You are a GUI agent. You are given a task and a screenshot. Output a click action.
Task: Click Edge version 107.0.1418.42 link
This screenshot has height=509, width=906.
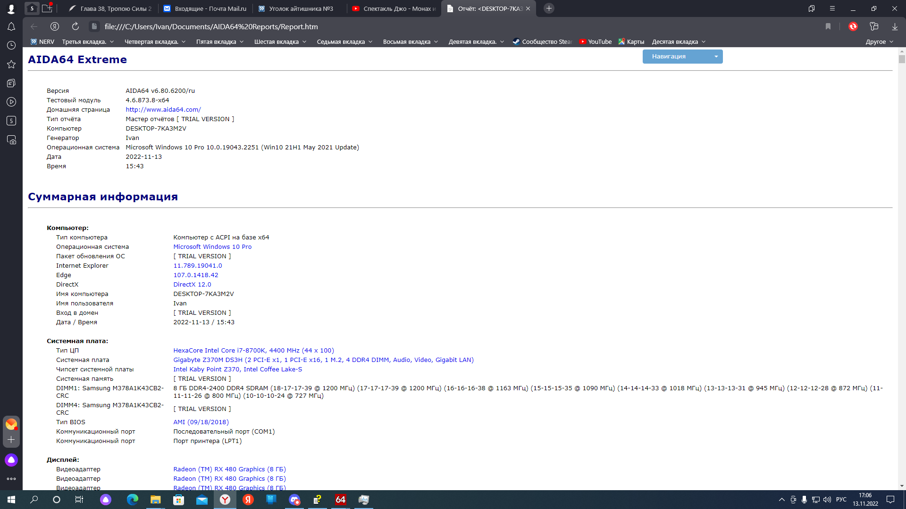pyautogui.click(x=196, y=275)
